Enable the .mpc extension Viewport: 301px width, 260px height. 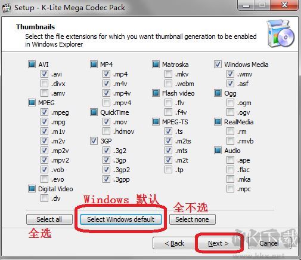[230, 189]
